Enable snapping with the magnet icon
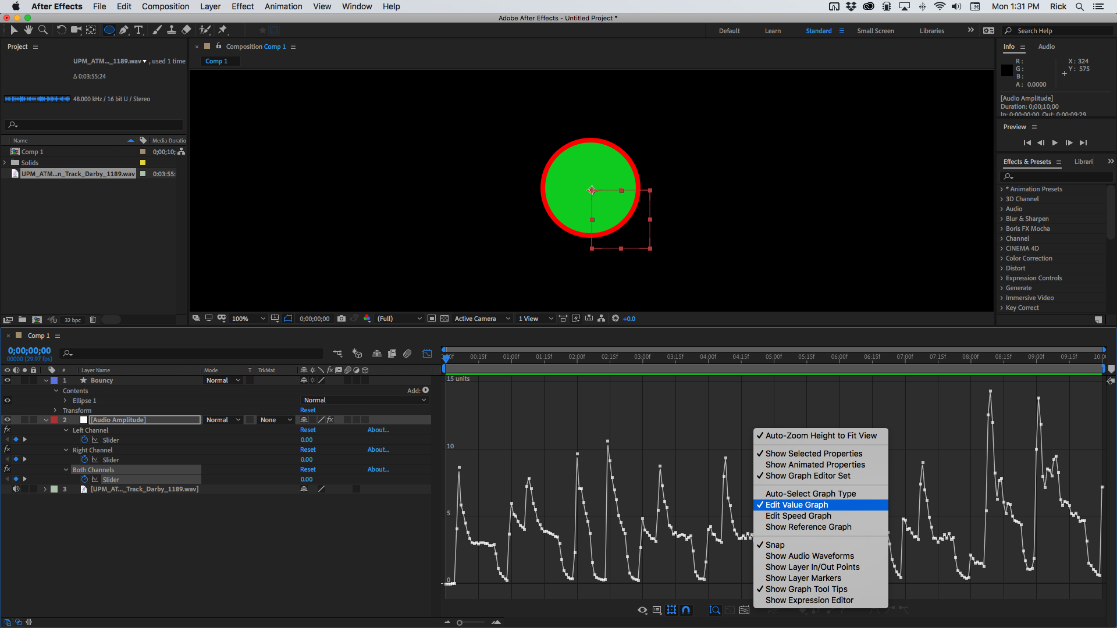Image resolution: width=1117 pixels, height=628 pixels. click(x=686, y=609)
